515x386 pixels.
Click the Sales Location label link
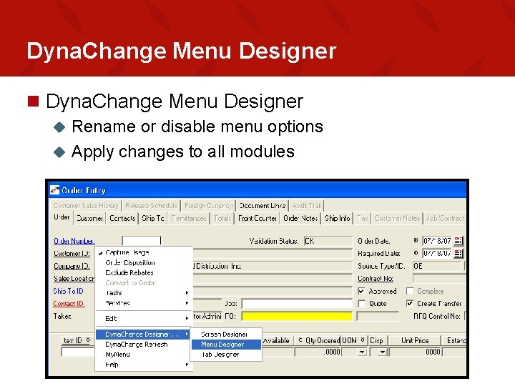[74, 278]
